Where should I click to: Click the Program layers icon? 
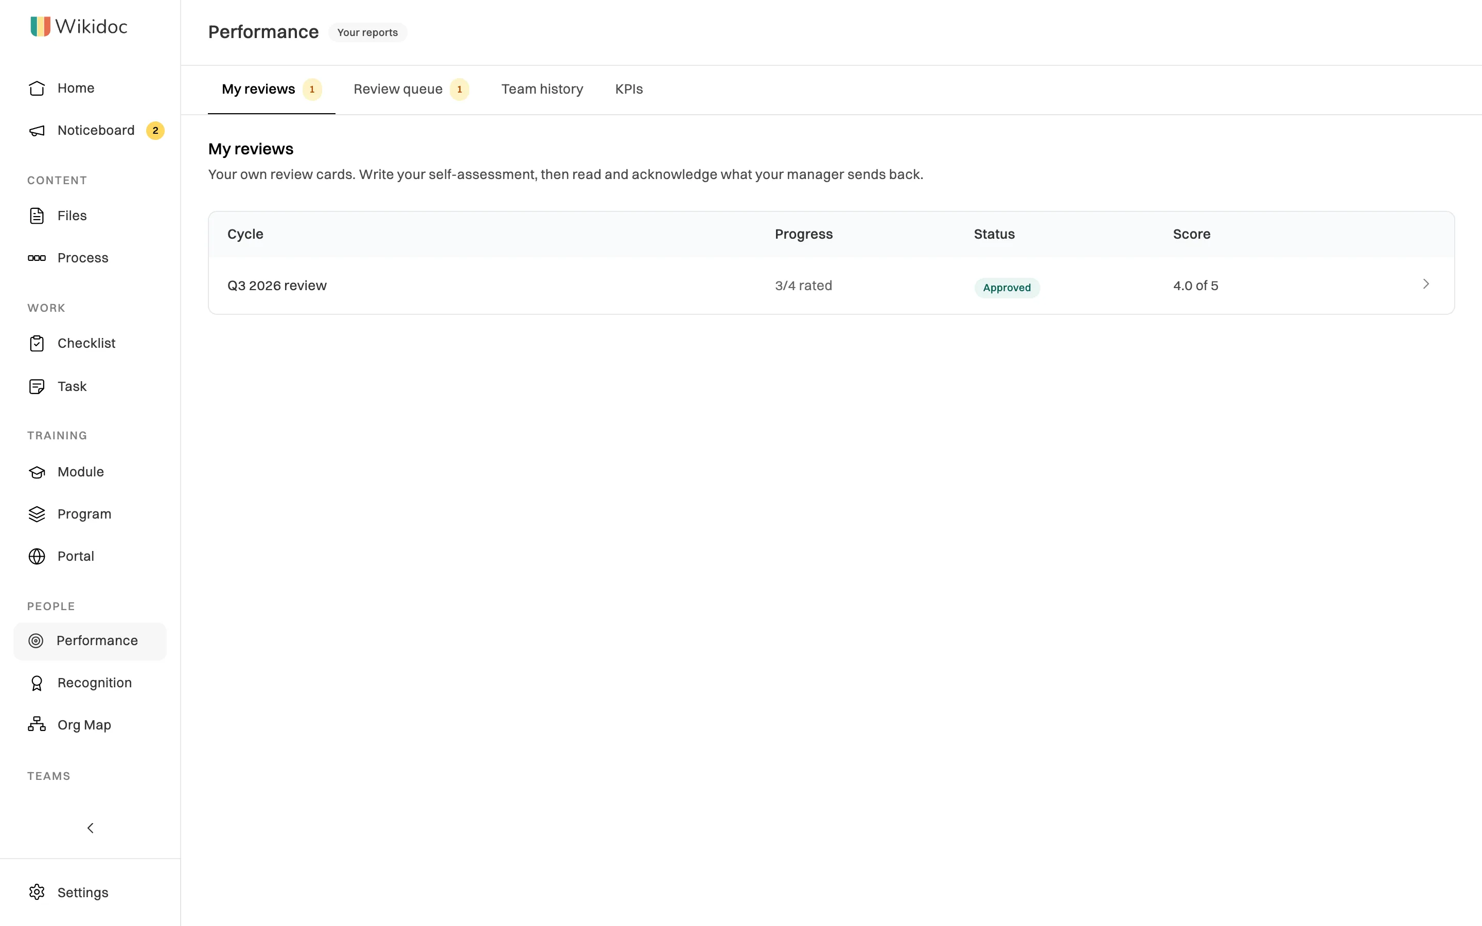coord(37,514)
